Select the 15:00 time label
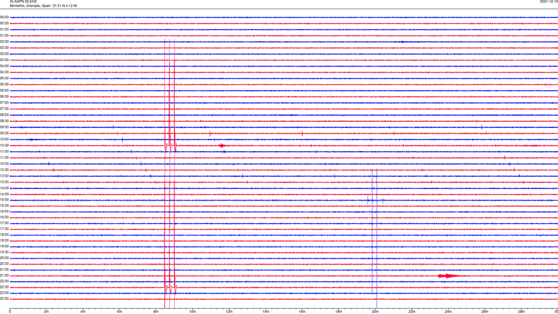The width and height of the screenshot is (558, 314). 4,199
